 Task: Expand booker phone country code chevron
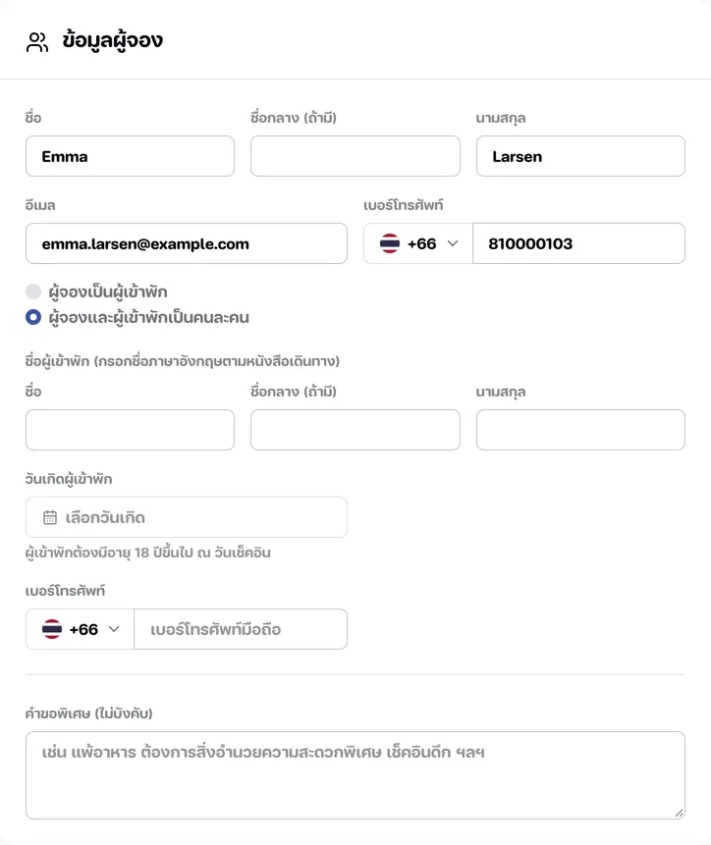453,243
